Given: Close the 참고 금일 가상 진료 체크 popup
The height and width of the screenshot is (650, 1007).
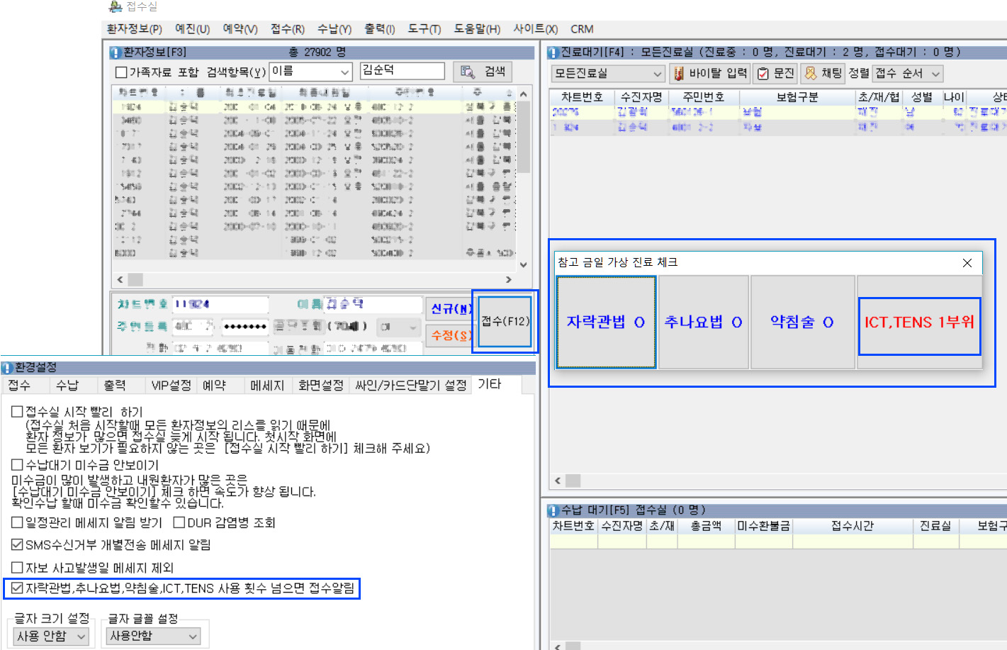Looking at the screenshot, I should (x=967, y=263).
